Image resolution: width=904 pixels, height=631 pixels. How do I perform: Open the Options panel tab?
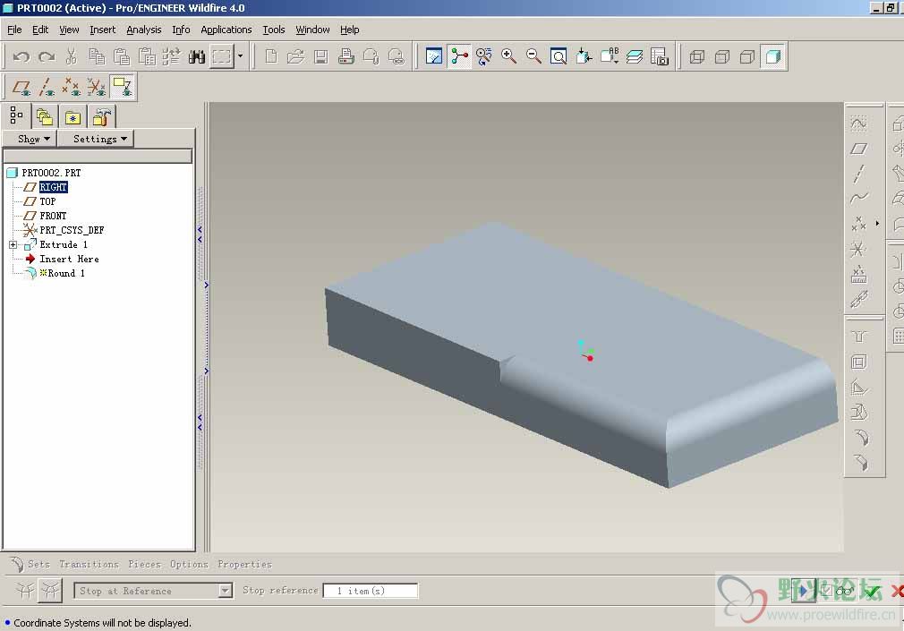[x=189, y=564]
